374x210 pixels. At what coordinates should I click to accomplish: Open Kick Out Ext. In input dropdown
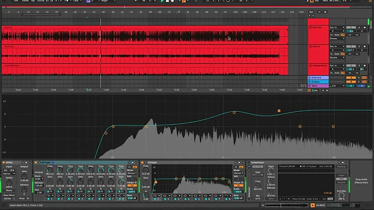coord(337,28)
